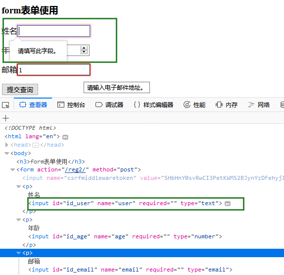The width and height of the screenshot is (284, 275).
Task: Click the event badge beside id_user input
Action: [228, 204]
